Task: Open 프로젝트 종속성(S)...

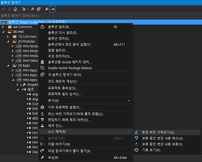Action: [x=86, y=88]
